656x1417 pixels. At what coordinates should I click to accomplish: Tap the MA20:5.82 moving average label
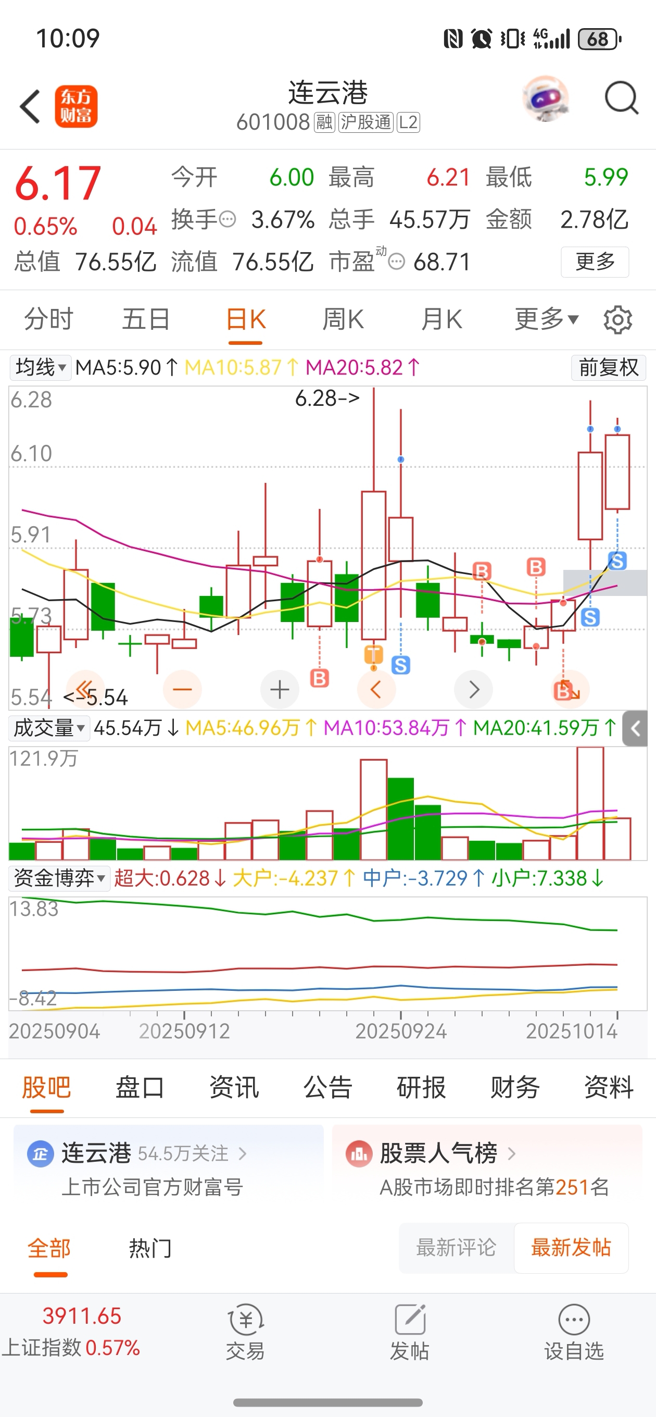tap(363, 367)
